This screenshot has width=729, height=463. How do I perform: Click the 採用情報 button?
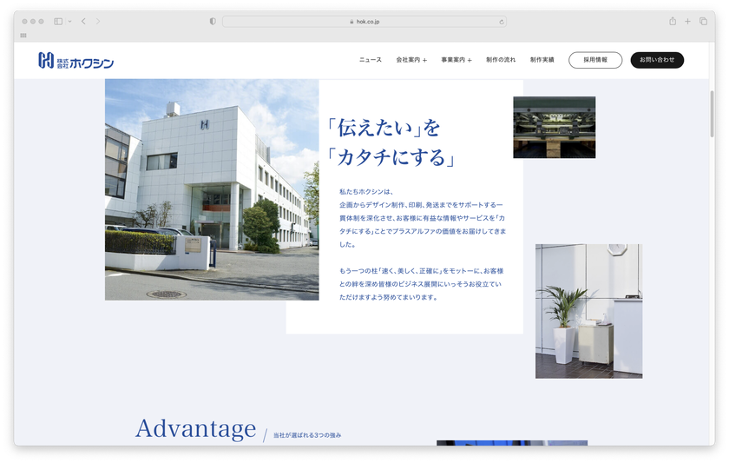click(595, 60)
